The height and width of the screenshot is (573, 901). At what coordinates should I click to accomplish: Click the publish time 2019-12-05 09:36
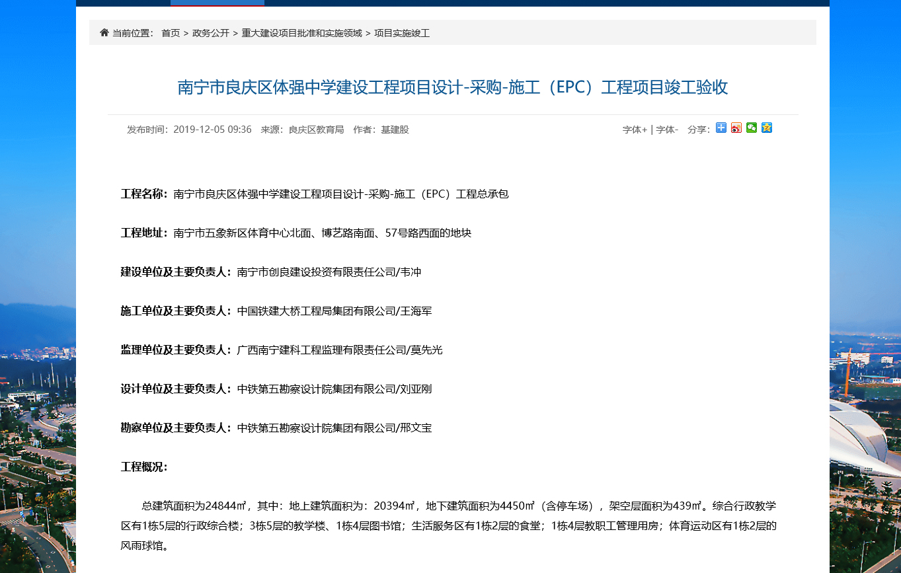tap(212, 130)
